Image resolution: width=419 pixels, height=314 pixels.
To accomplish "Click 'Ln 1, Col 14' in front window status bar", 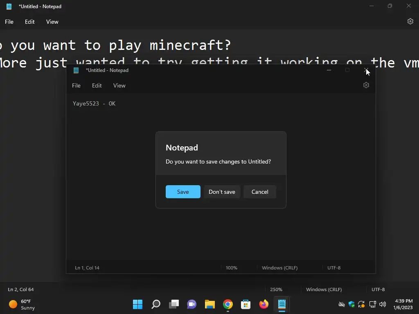I will pos(87,267).
